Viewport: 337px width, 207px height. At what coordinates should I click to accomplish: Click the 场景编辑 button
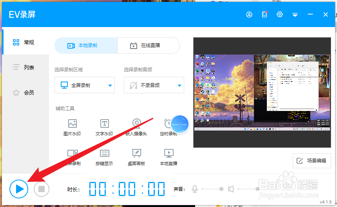[312, 161]
